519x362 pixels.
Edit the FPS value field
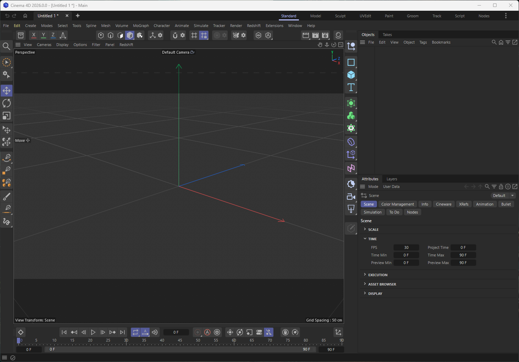[406, 247]
